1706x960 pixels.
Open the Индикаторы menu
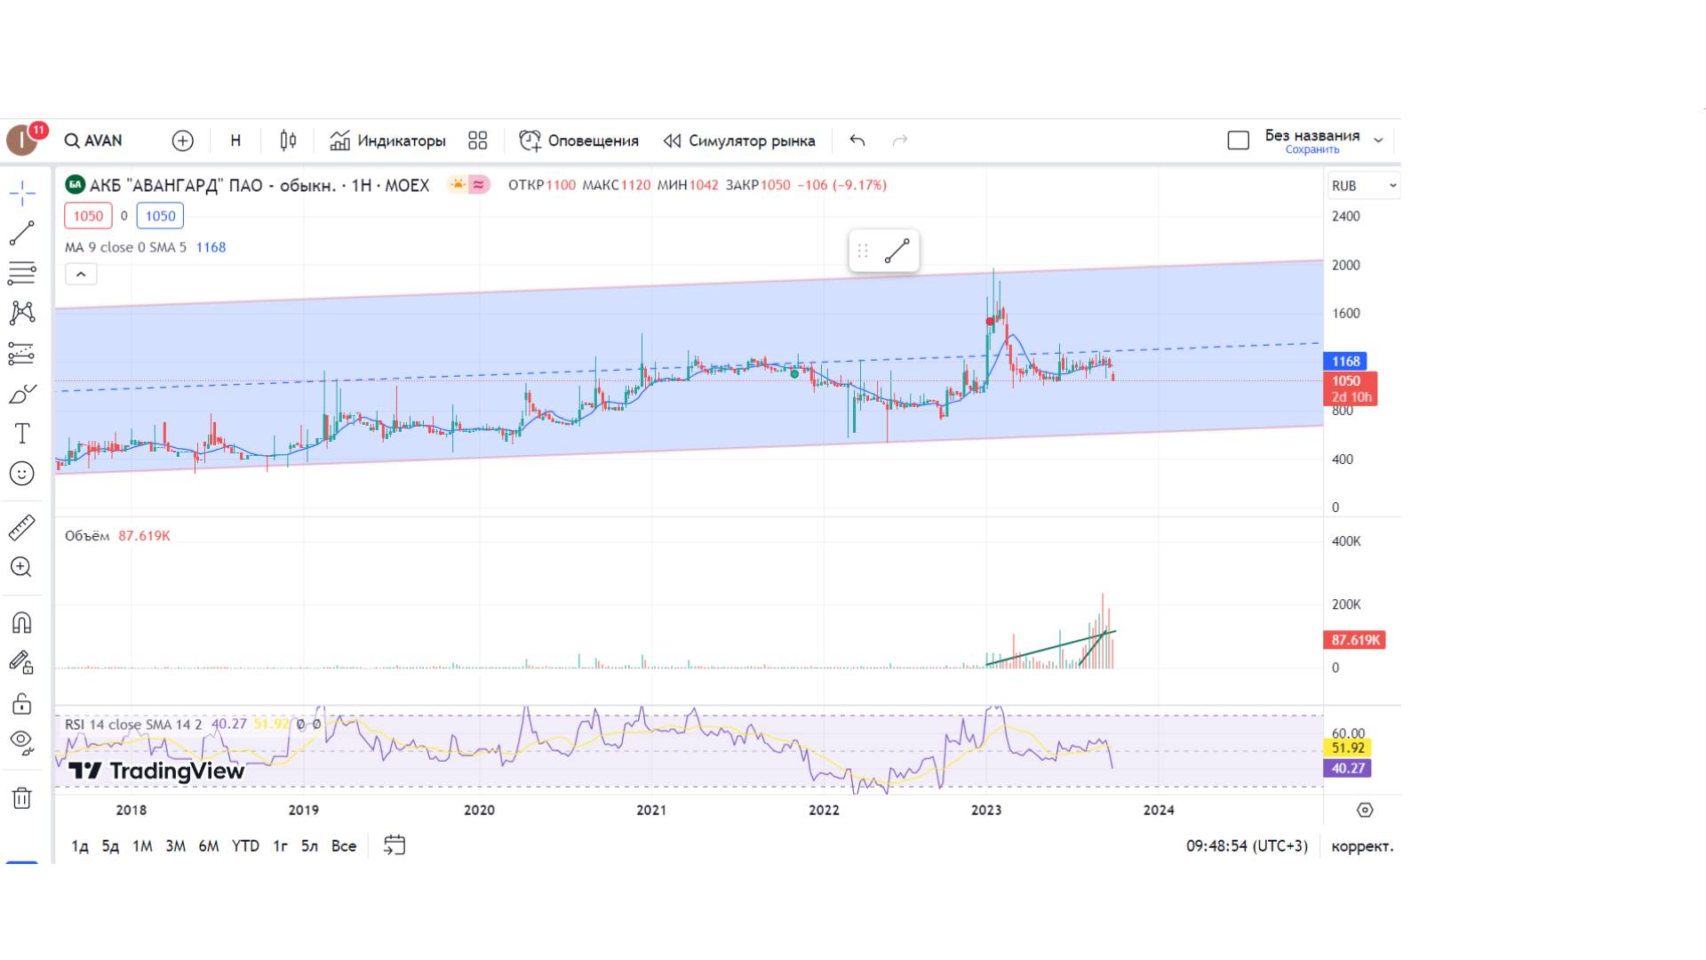pos(387,140)
